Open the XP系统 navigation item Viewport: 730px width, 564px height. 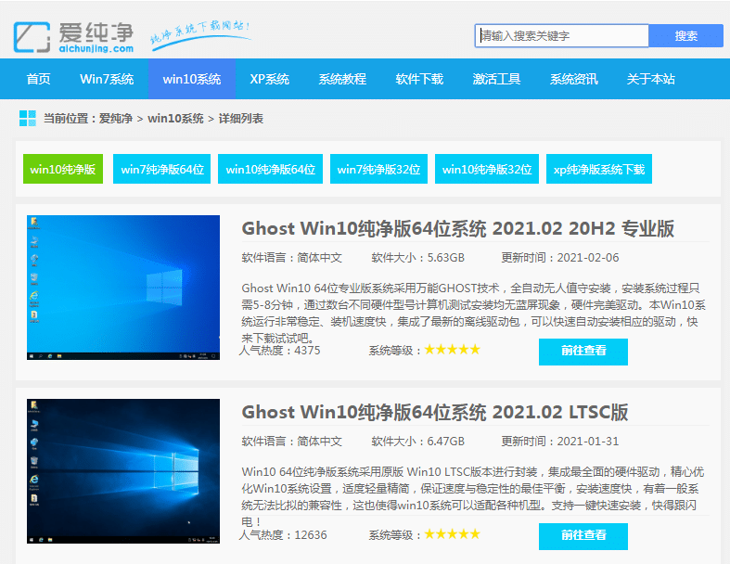click(x=270, y=79)
